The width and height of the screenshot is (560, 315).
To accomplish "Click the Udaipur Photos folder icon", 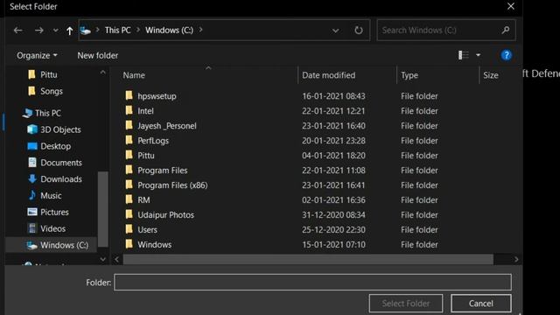I will point(129,214).
